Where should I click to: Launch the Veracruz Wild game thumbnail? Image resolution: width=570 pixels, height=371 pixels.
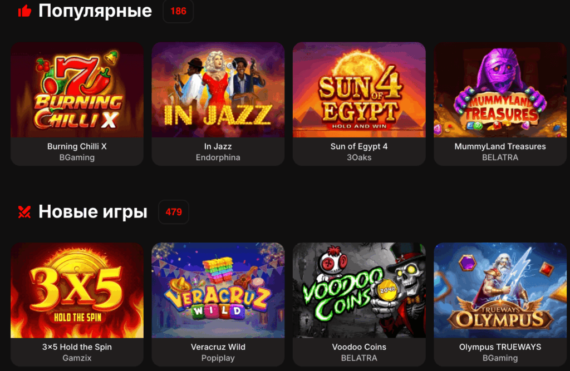coord(218,290)
